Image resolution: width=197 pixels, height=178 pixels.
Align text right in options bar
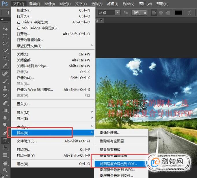click(168, 13)
